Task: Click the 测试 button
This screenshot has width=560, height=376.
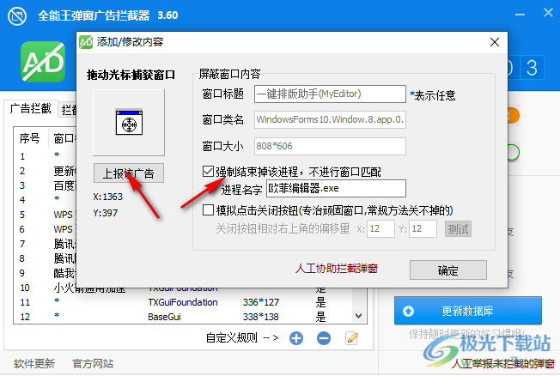Action: 458,229
